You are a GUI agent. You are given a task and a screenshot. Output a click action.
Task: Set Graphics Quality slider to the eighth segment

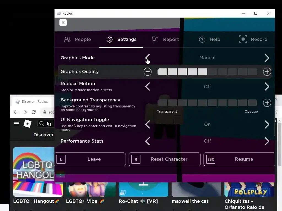(x=232, y=72)
